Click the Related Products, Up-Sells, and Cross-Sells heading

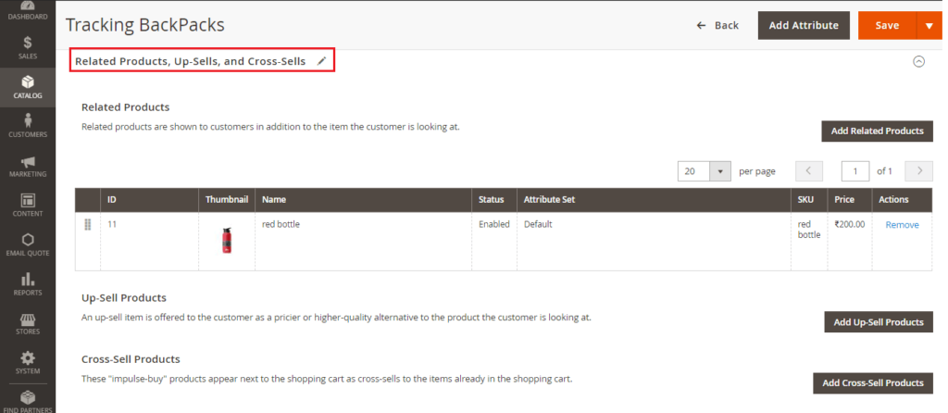pyautogui.click(x=191, y=61)
